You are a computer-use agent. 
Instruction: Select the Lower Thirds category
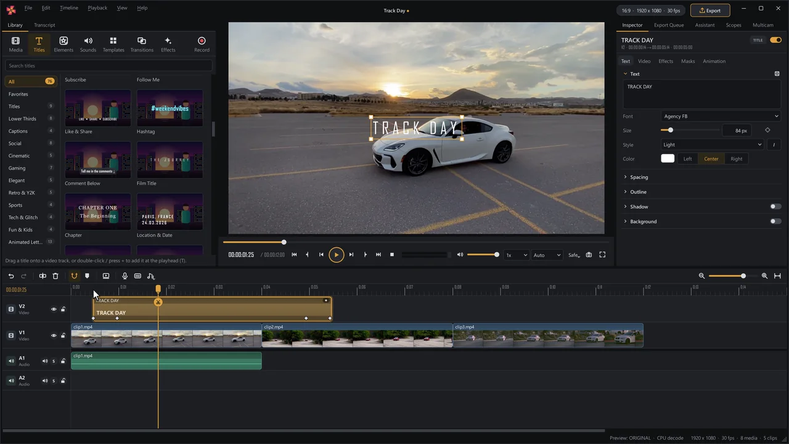(31, 119)
